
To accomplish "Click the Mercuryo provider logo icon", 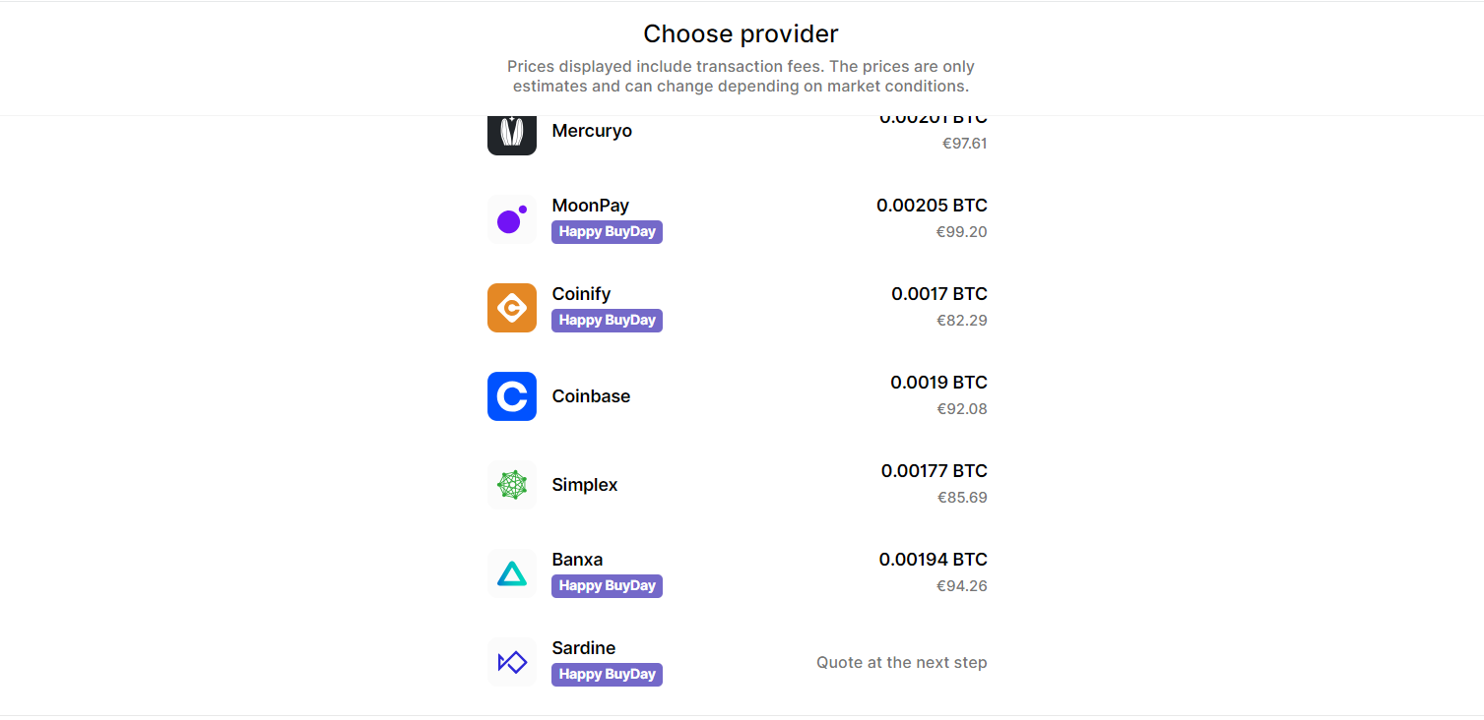I will pyautogui.click(x=511, y=135).
